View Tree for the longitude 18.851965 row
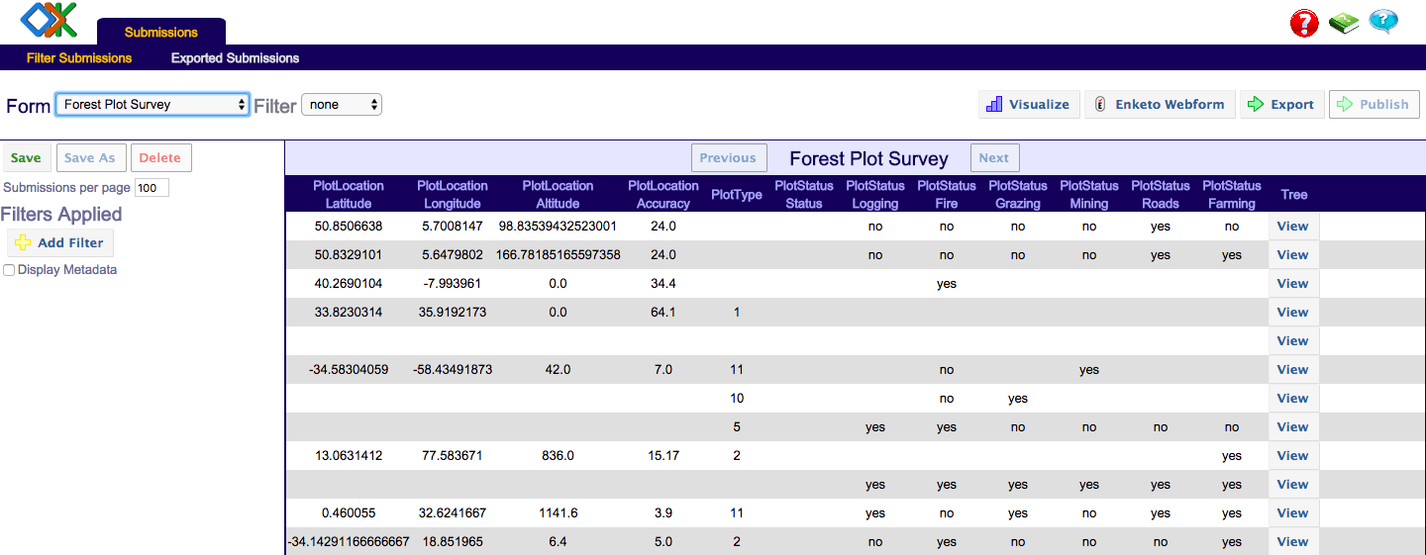This screenshot has width=1426, height=555. point(1293,541)
